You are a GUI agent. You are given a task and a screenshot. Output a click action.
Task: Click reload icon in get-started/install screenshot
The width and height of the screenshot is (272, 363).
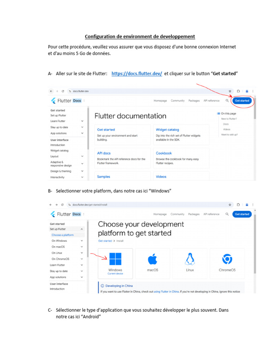click(x=62, y=205)
